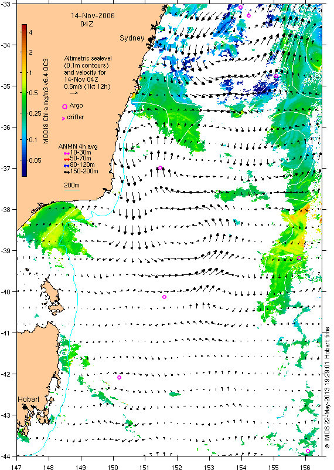
Task: Click Argo float marker near 34.8°S 155.1°E
Action: coord(277,76)
